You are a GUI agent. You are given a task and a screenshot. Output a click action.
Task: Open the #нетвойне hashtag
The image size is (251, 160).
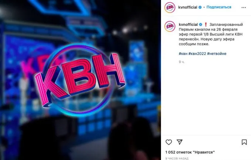tap(217, 54)
